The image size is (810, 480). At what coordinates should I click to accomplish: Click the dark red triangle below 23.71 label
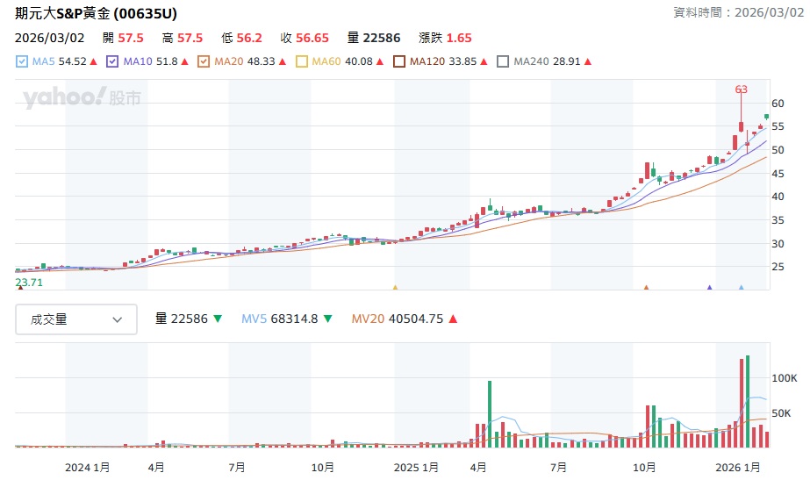tap(20, 288)
